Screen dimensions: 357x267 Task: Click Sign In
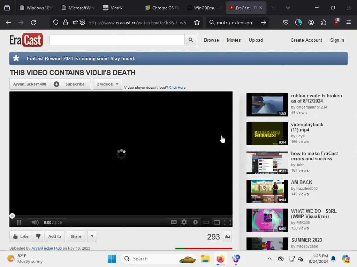(x=337, y=40)
